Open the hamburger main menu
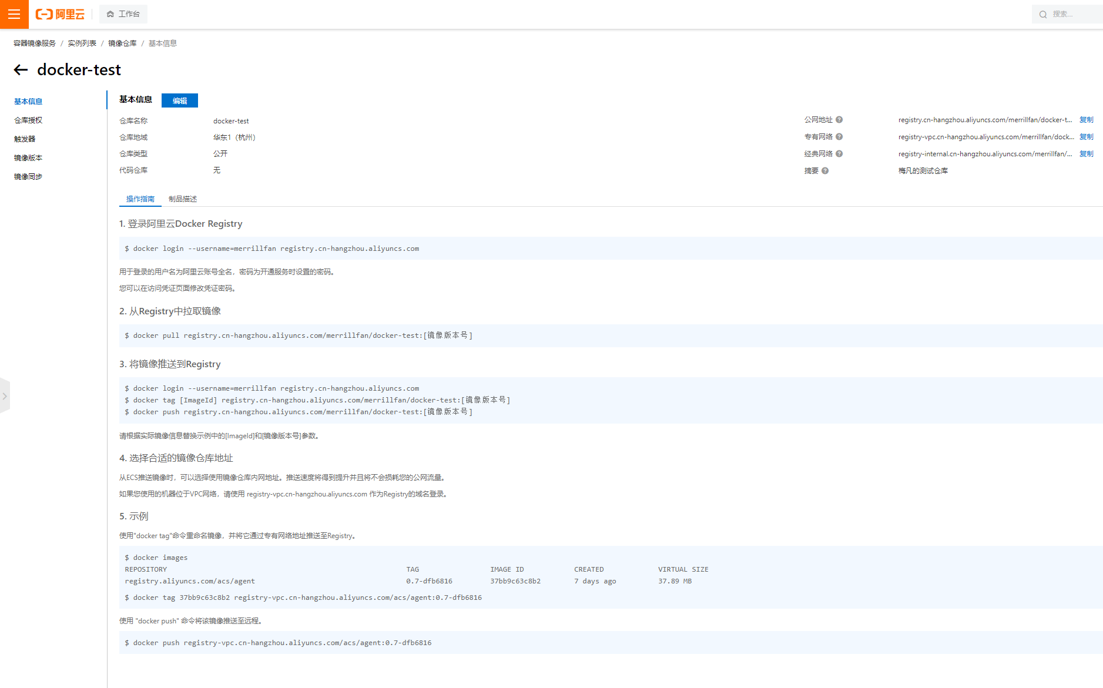 14,14
